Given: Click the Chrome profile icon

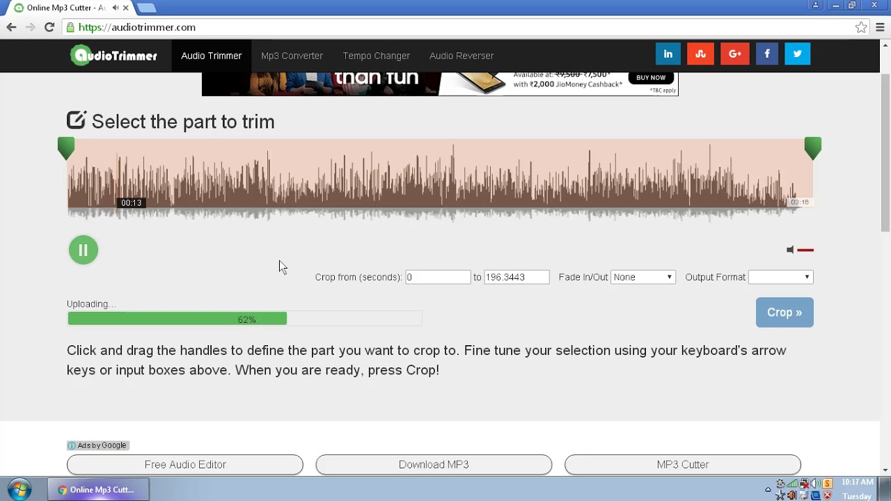Looking at the screenshot, I should tap(816, 5).
